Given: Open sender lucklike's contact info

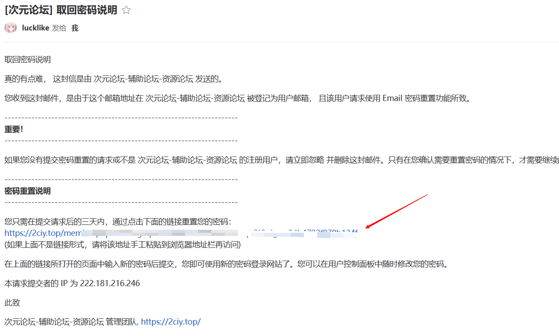Looking at the screenshot, I should (35, 28).
